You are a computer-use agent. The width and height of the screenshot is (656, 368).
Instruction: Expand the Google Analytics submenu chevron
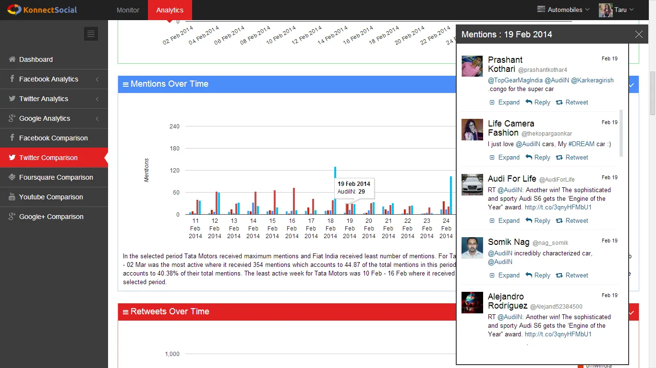pos(97,118)
